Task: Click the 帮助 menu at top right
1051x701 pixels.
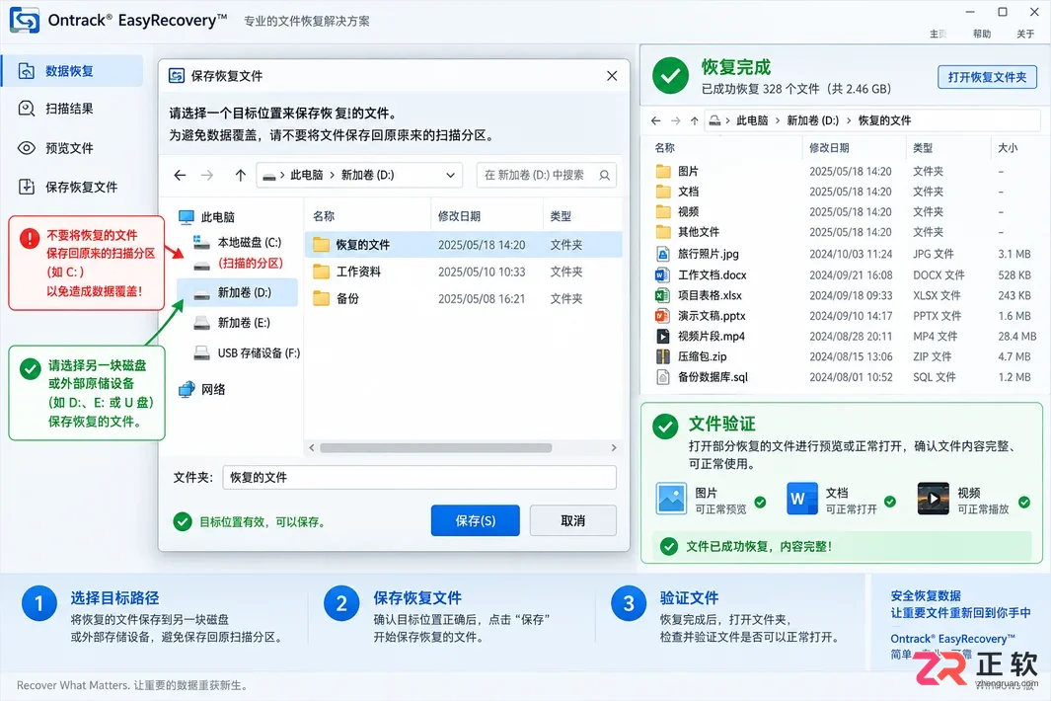Action: pyautogui.click(x=982, y=34)
